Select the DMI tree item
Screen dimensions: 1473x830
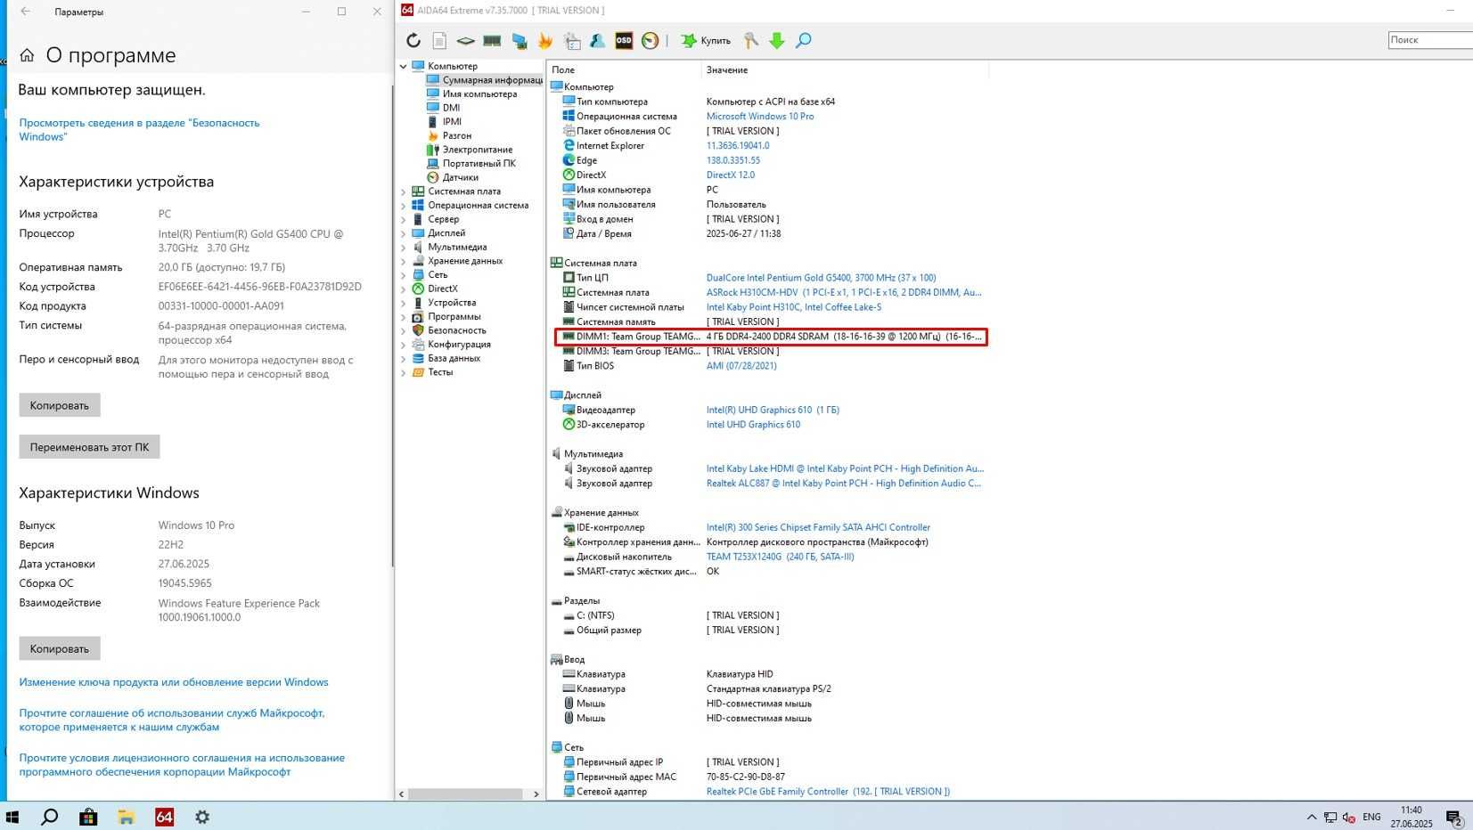point(443,108)
